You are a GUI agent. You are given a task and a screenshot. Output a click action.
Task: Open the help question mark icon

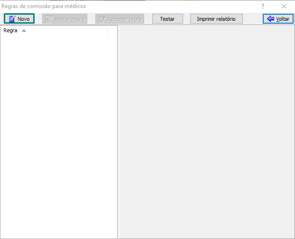[x=263, y=6]
